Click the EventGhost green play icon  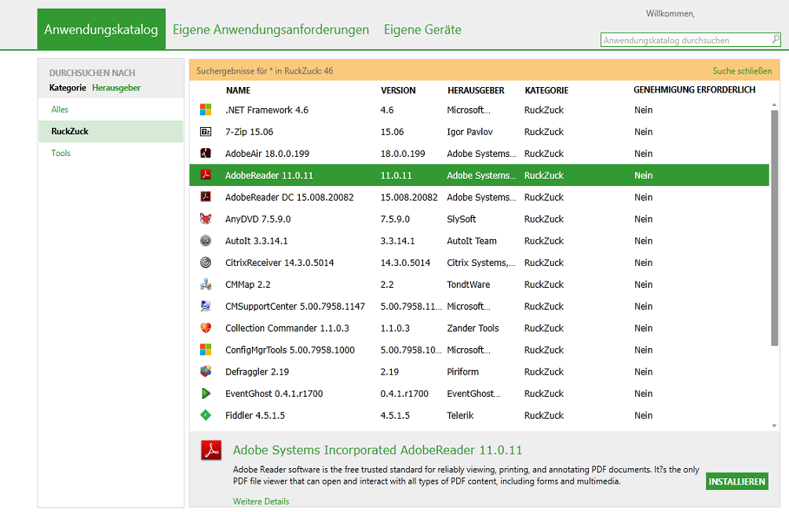[206, 394]
